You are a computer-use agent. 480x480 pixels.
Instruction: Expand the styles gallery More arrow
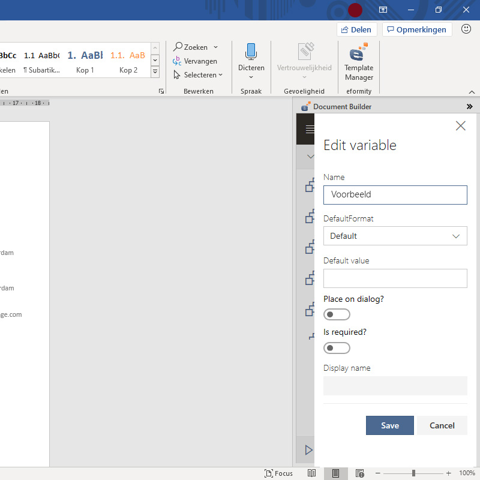coord(155,72)
